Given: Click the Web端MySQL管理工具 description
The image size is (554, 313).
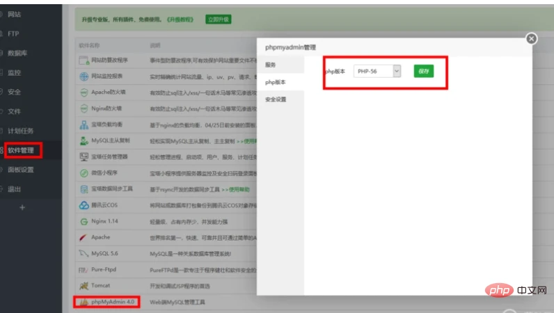Looking at the screenshot, I should (x=177, y=302).
